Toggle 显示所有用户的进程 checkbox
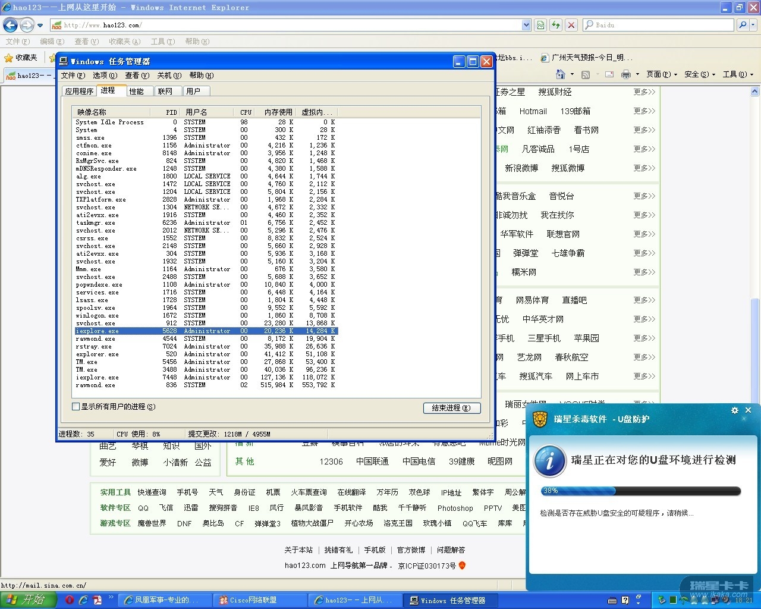761x609 pixels. (76, 407)
